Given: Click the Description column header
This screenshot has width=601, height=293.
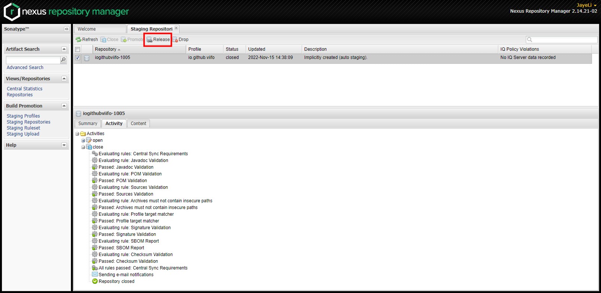Looking at the screenshot, I should tap(400, 49).
